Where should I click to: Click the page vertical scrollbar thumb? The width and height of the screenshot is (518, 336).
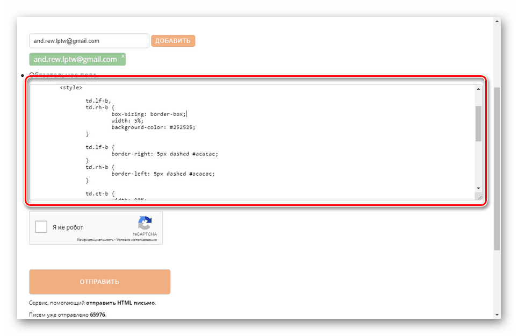point(497,169)
